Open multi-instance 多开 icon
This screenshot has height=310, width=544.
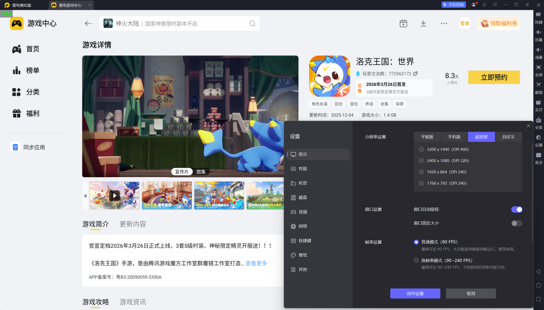pos(538,105)
